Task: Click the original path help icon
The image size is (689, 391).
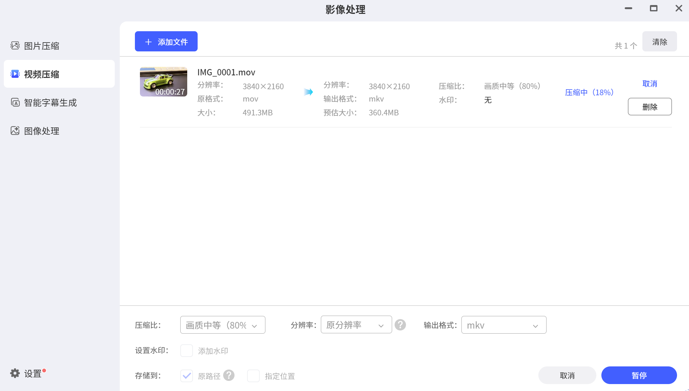Action: [x=229, y=375]
